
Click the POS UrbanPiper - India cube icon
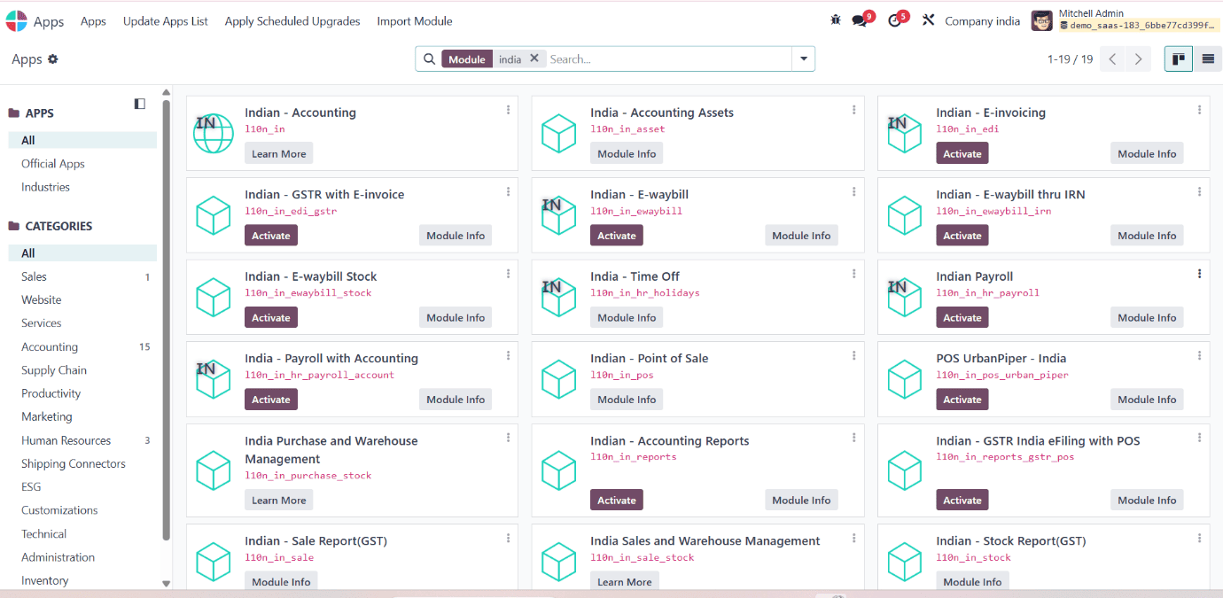tap(905, 379)
